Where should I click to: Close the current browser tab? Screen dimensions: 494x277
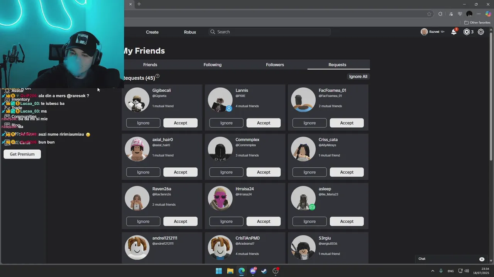(130, 4)
